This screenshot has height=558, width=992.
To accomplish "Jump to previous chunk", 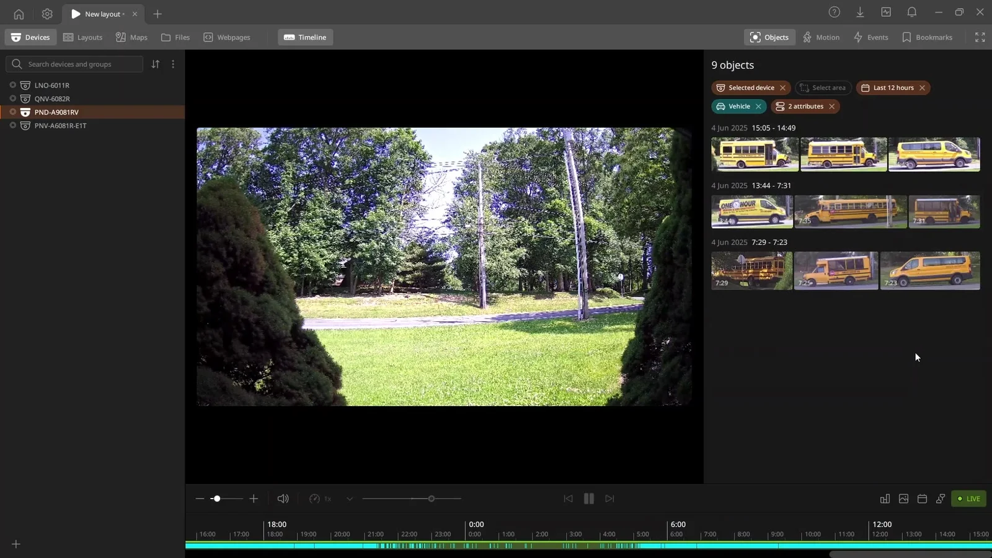I will [x=568, y=498].
